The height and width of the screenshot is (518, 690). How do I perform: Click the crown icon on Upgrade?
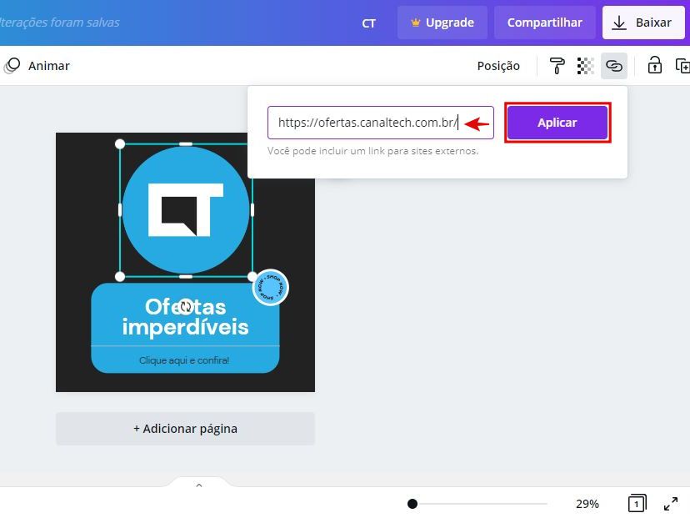tap(415, 22)
